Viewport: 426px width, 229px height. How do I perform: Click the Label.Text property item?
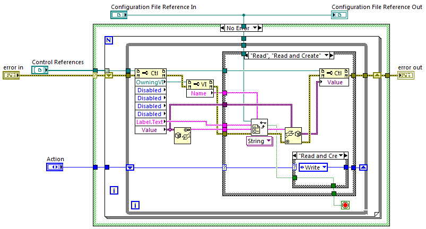pos(150,122)
